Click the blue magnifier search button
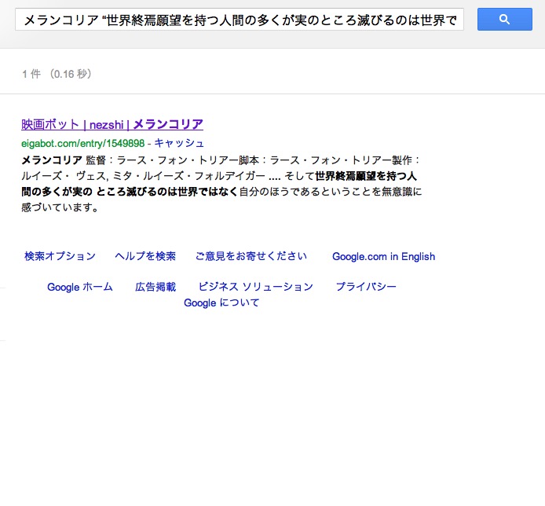The width and height of the screenshot is (545, 506). point(504,19)
